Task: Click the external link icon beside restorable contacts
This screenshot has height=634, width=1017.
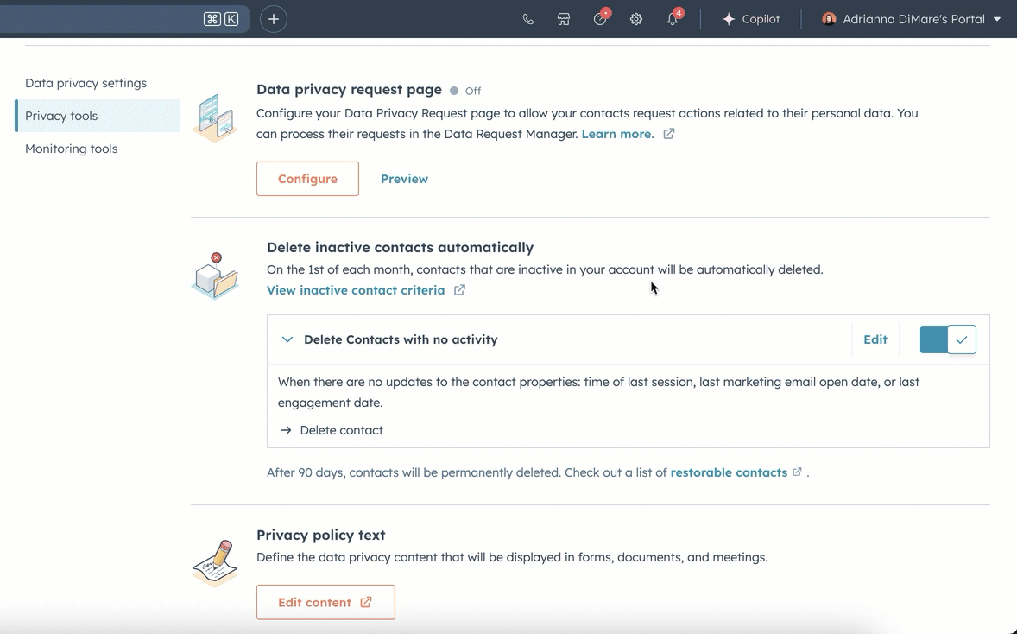Action: click(x=796, y=472)
